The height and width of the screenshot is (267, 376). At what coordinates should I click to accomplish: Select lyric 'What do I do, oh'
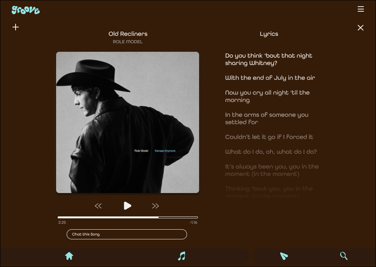click(x=271, y=152)
